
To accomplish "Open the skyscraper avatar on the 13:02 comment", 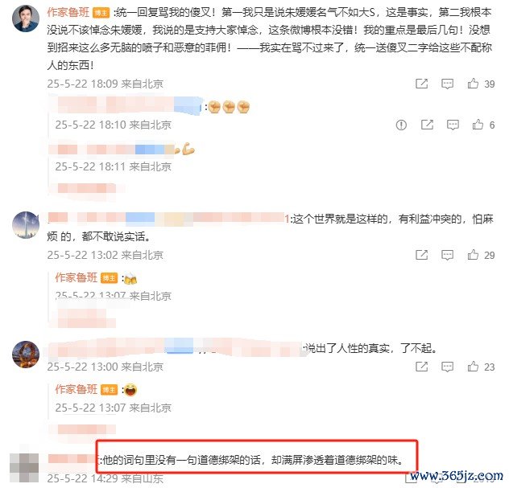I will [26, 225].
